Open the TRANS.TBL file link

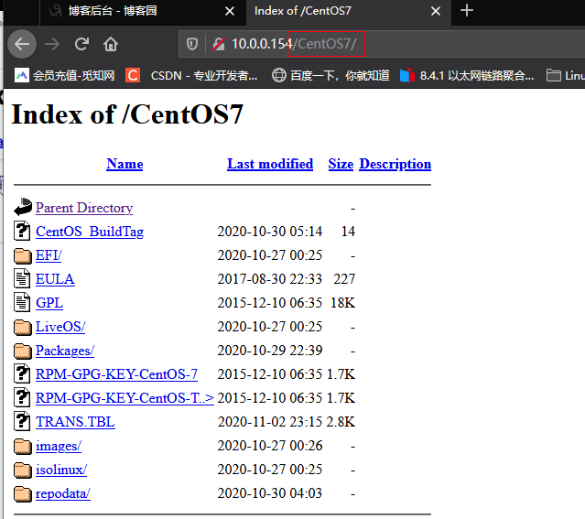click(x=75, y=422)
